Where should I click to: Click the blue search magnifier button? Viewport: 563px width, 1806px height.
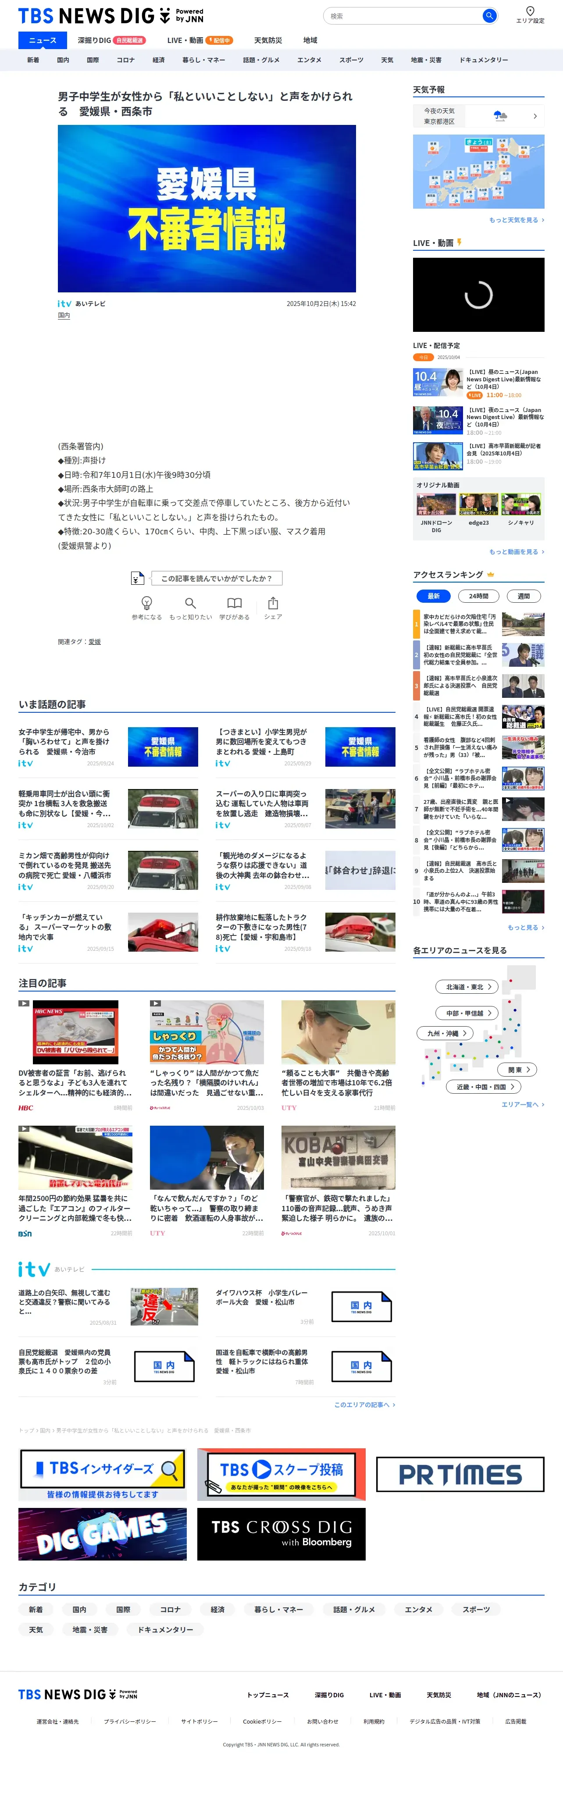click(489, 15)
